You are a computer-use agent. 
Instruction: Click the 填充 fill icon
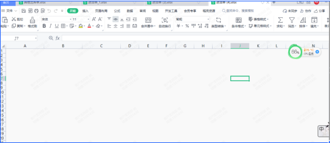click(x=314, y=20)
